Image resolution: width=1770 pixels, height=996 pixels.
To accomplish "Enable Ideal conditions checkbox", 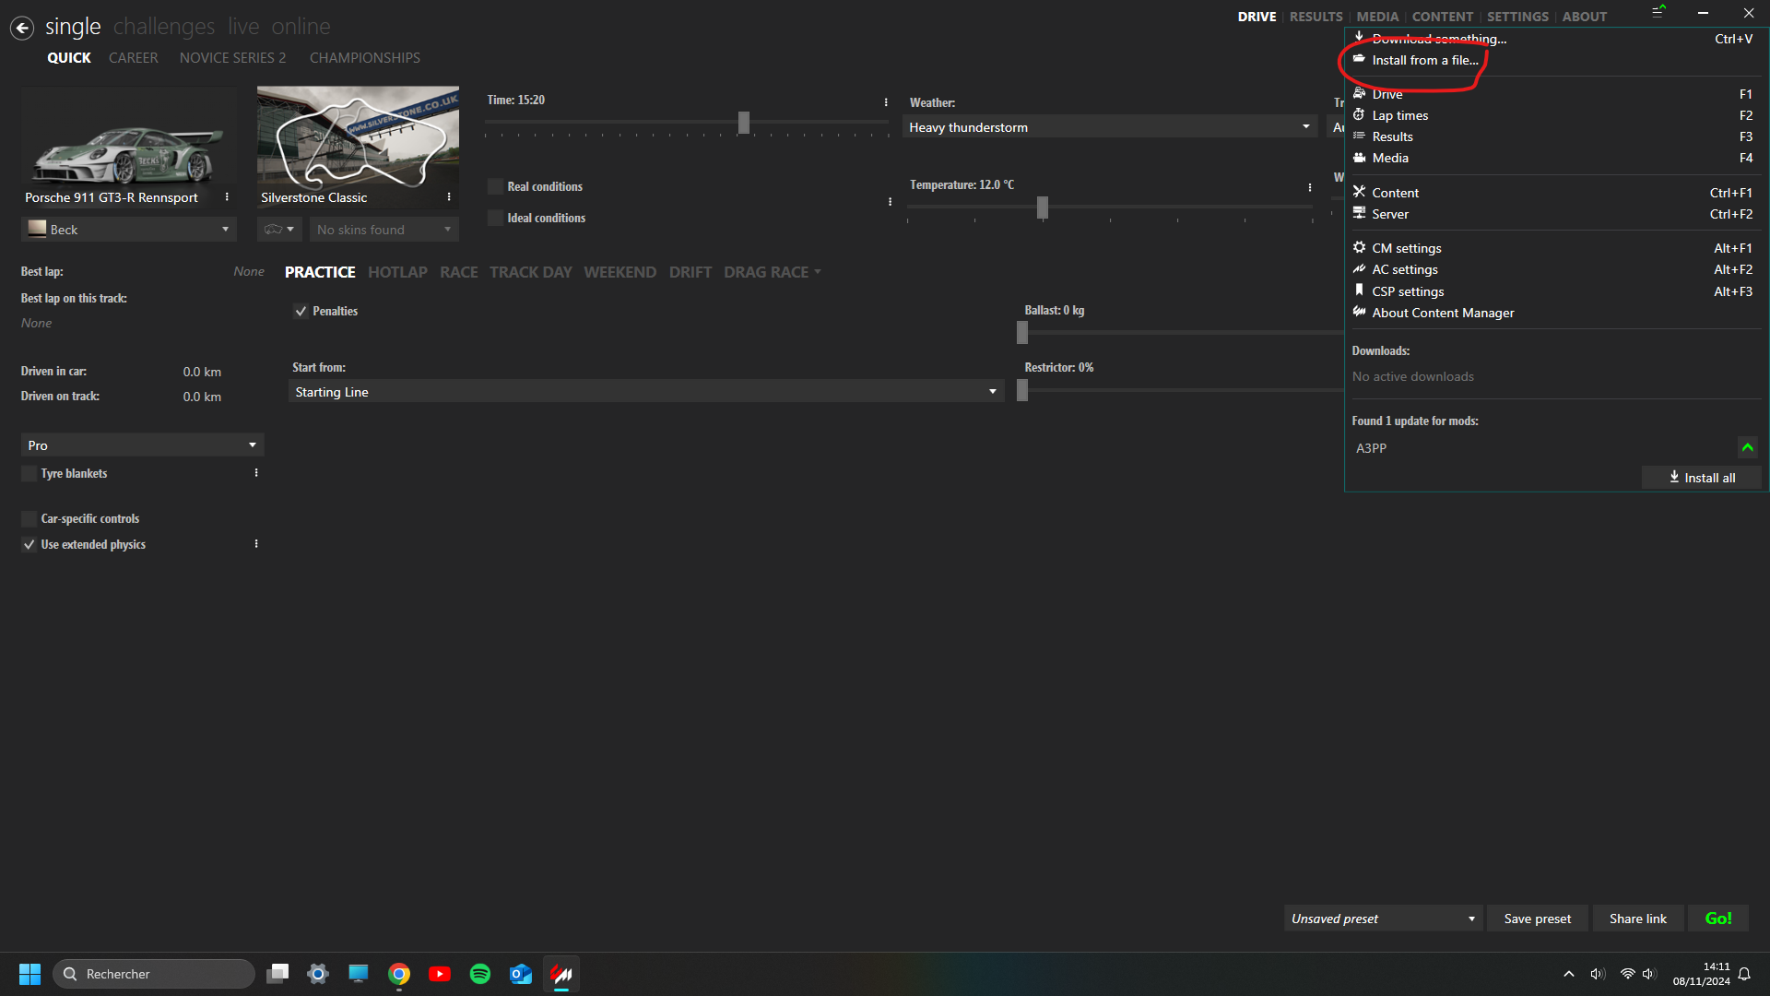I will pos(495,218).
